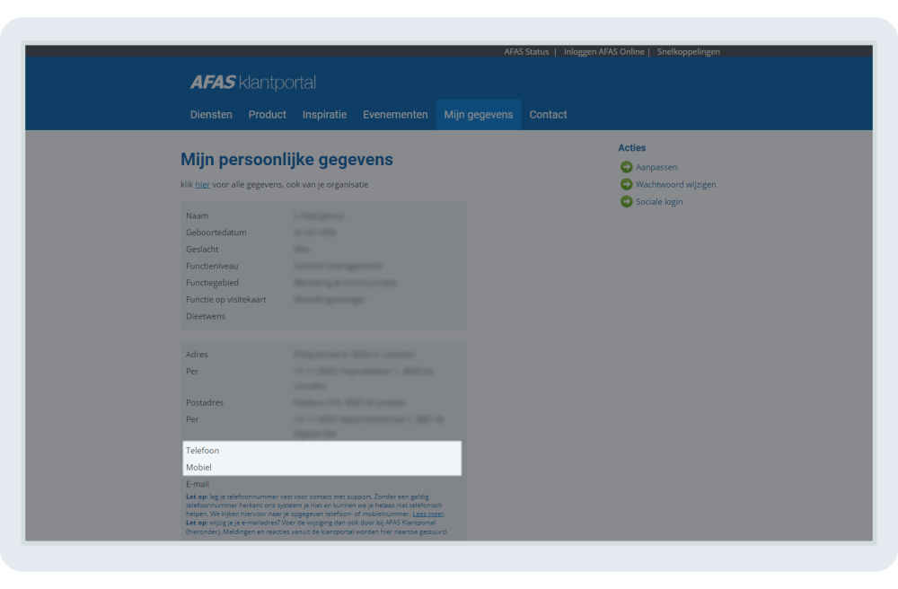Open Inloggen AFAS Online
The image size is (898, 589).
point(603,51)
